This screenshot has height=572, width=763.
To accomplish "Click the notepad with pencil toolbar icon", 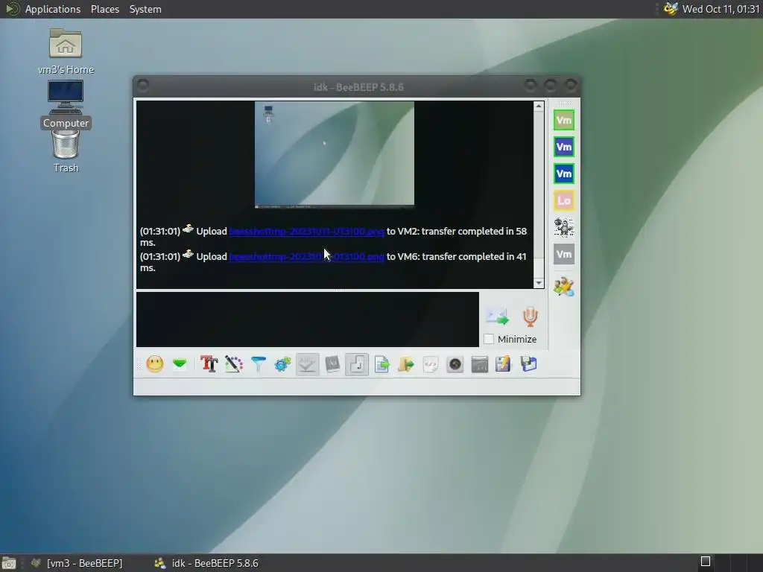I will coord(503,363).
